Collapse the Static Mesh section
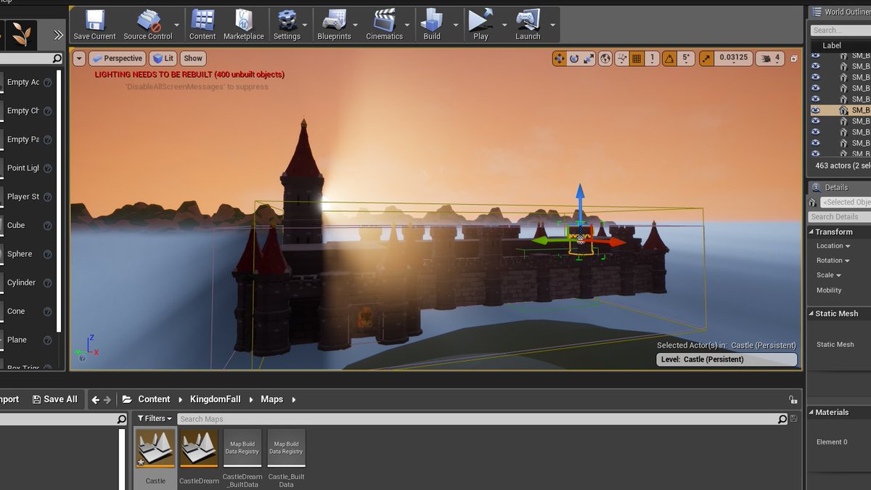The height and width of the screenshot is (490, 871). pyautogui.click(x=811, y=314)
